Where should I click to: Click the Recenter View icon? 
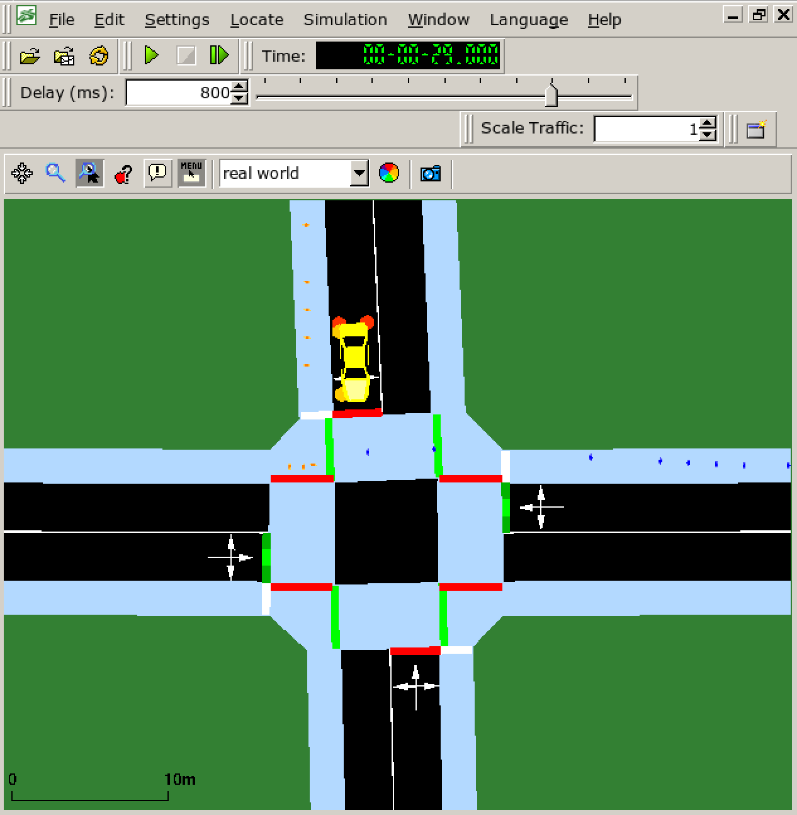click(22, 173)
